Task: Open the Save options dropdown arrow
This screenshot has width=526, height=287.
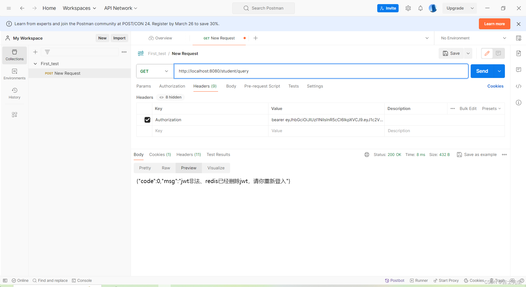Action: 468,53
